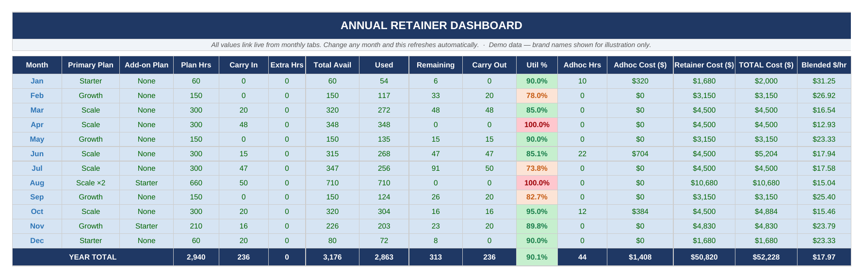Select the Month column header

click(37, 65)
